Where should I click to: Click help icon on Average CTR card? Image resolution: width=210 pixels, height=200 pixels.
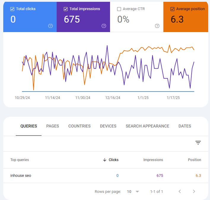coord(157,26)
